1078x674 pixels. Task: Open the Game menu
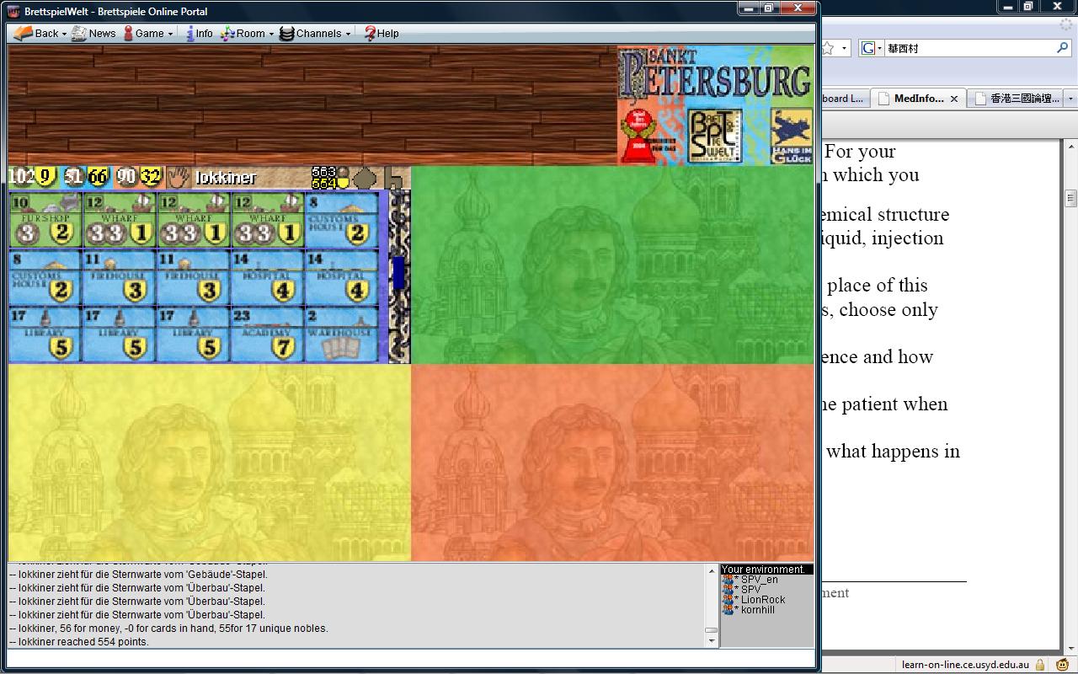point(147,34)
